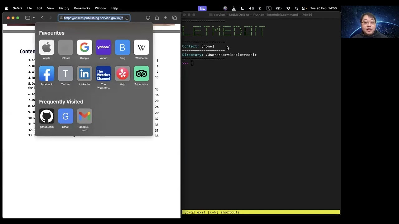Click the Context [none] line in terminal

point(198,46)
